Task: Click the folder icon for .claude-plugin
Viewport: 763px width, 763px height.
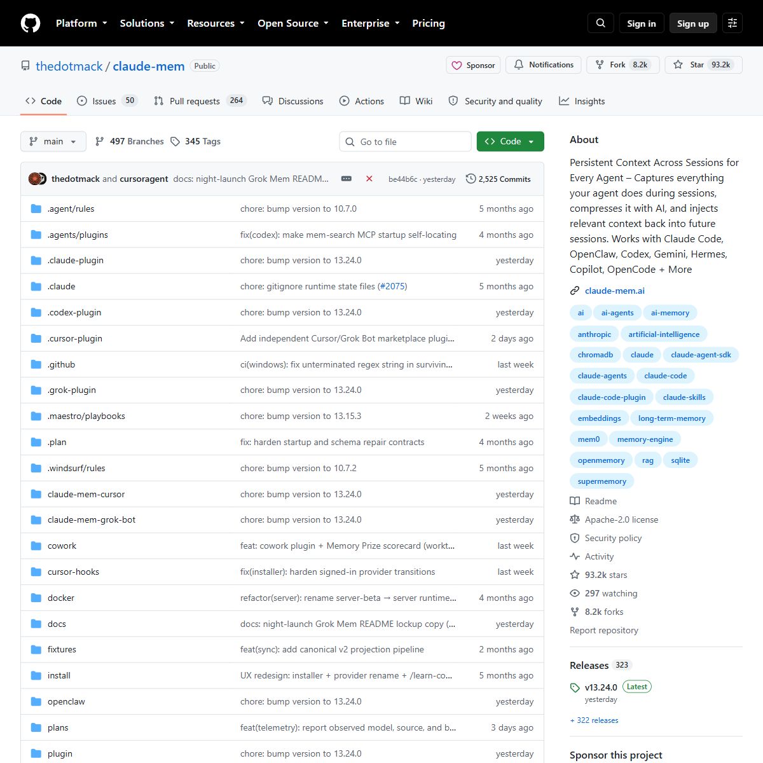Action: [x=36, y=260]
